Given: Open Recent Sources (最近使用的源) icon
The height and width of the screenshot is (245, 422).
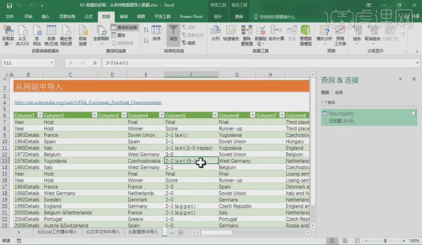Looking at the screenshot, I should tap(66, 35).
